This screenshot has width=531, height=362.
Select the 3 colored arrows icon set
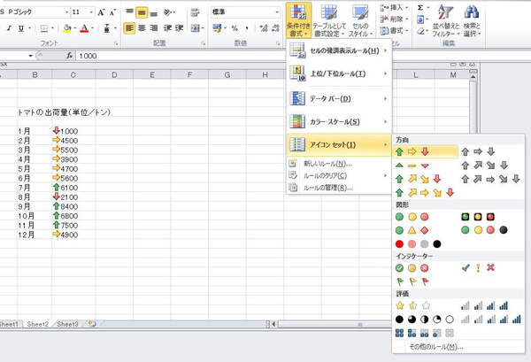412,151
